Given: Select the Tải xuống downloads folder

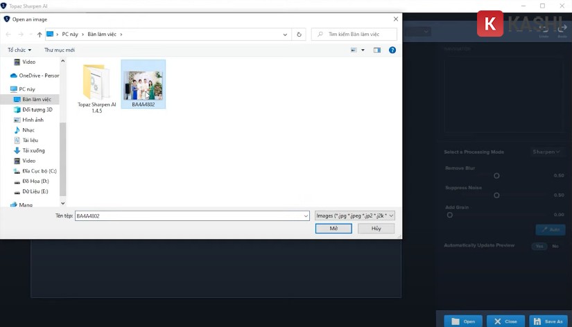Looking at the screenshot, I should point(33,150).
